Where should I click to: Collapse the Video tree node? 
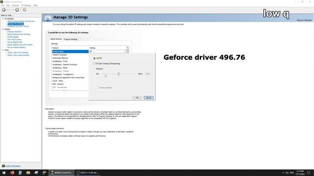point(3,50)
